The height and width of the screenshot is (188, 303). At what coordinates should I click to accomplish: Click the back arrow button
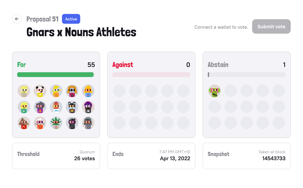(17, 19)
